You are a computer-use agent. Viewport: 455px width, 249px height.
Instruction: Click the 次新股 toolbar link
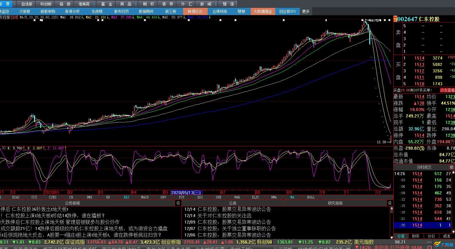25,12
